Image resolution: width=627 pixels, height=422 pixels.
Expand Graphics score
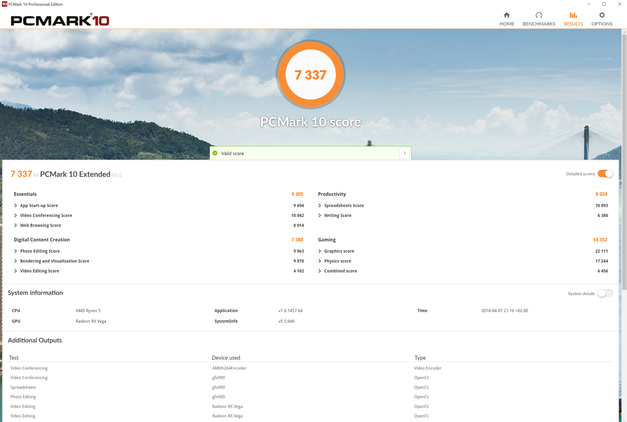[x=320, y=251]
